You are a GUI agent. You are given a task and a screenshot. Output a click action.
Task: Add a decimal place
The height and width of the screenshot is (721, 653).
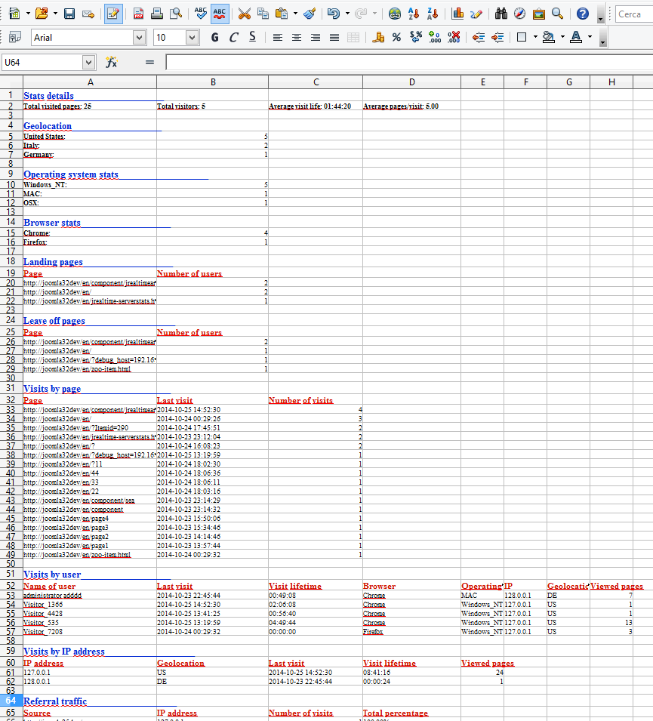pyautogui.click(x=435, y=37)
